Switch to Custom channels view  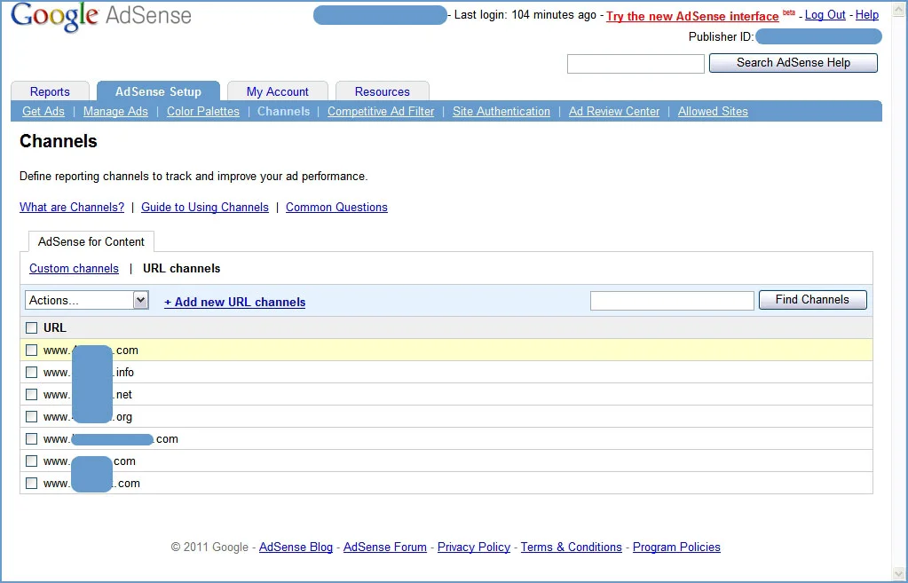point(74,269)
